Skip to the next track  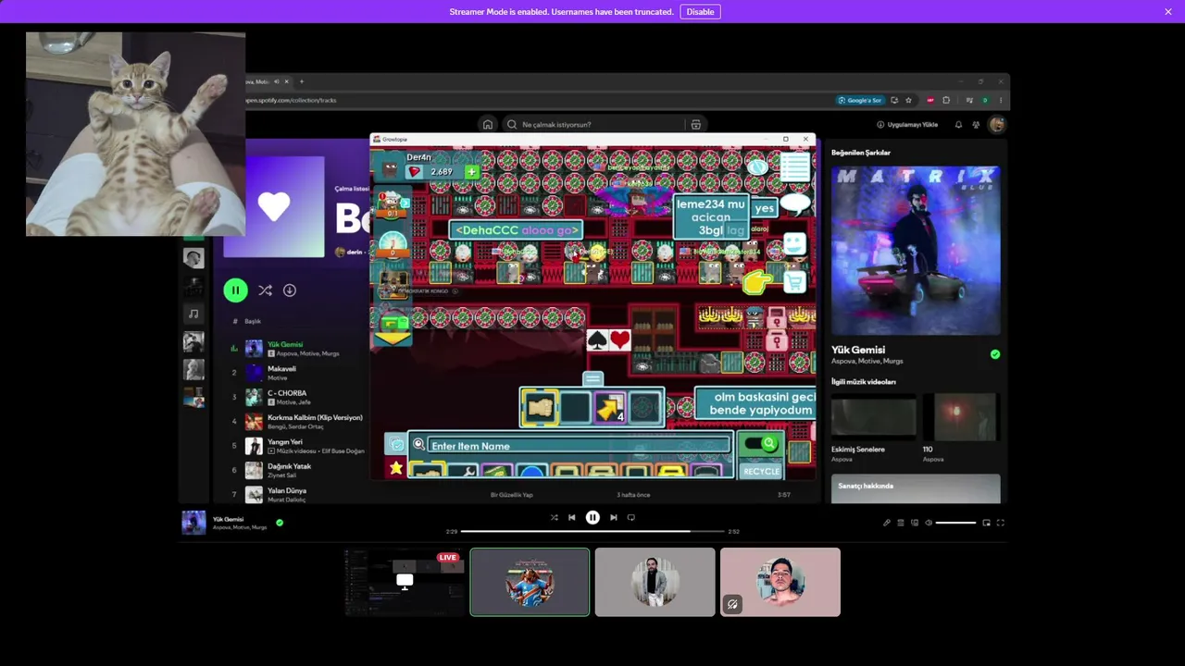coord(613,518)
